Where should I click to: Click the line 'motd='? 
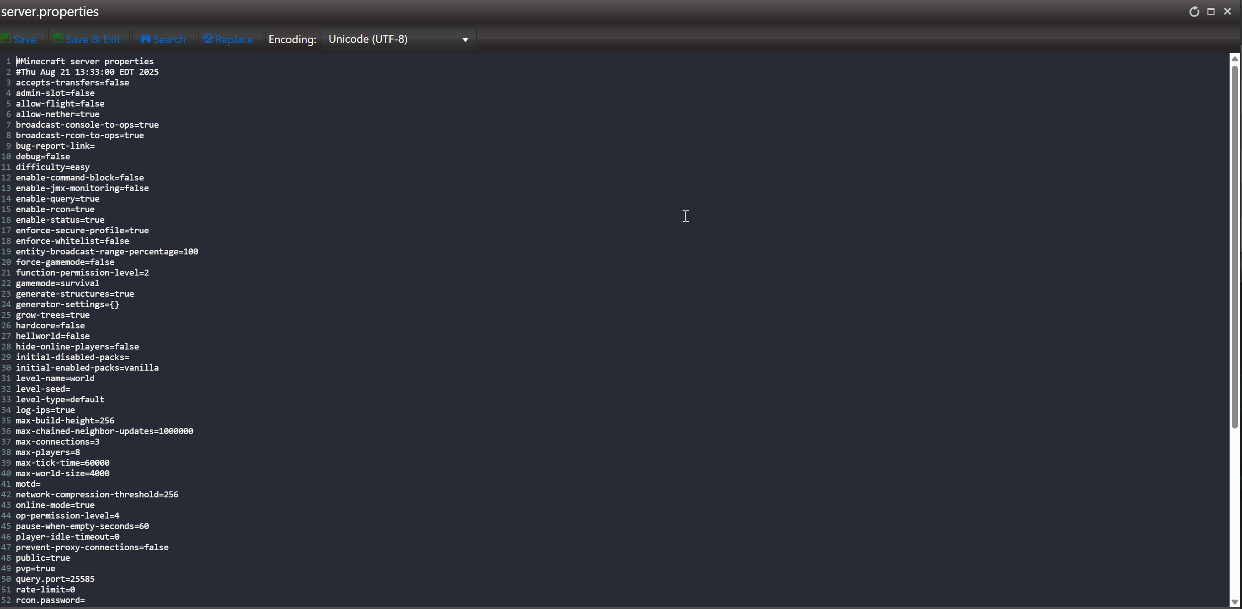pyautogui.click(x=28, y=484)
